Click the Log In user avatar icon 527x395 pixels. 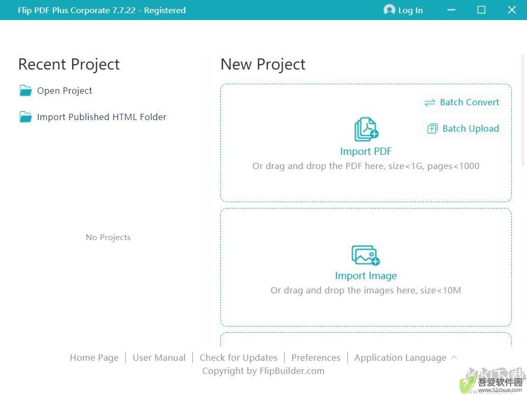389,9
